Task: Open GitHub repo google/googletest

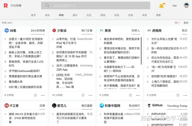Action: click(x=162, y=124)
